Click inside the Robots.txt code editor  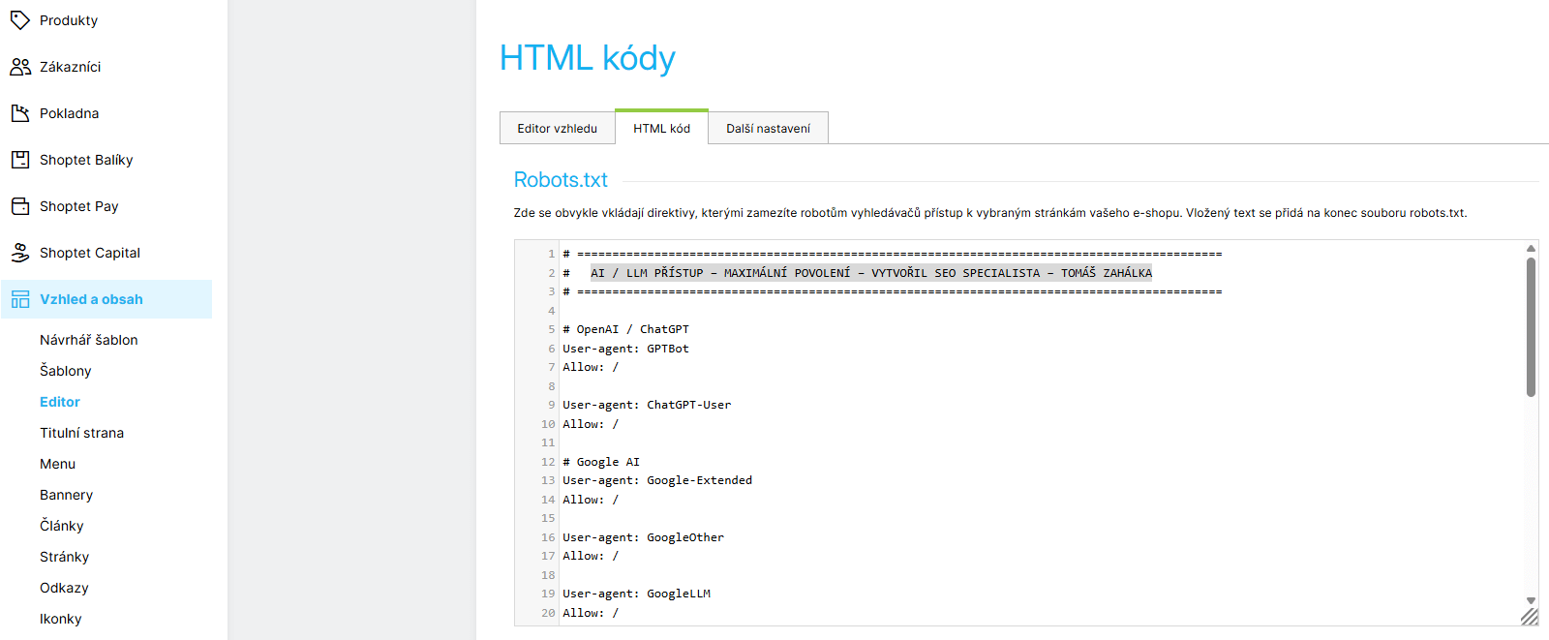click(968, 436)
